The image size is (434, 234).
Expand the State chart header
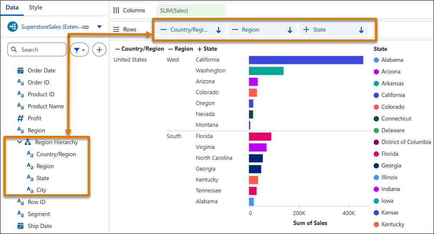(x=200, y=49)
